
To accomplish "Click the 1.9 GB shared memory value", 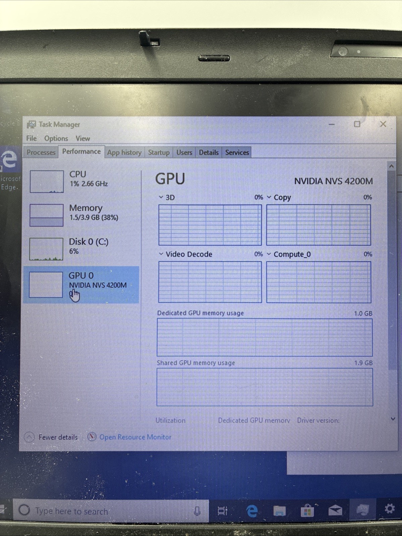I will pyautogui.click(x=363, y=363).
